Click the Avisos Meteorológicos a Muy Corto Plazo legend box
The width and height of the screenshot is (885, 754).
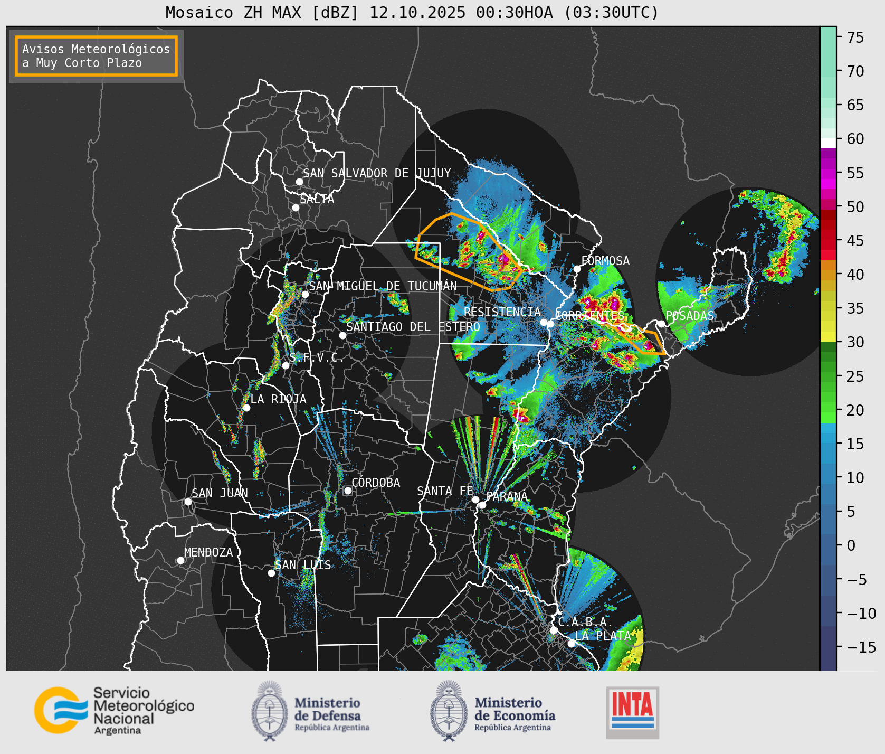(96, 56)
